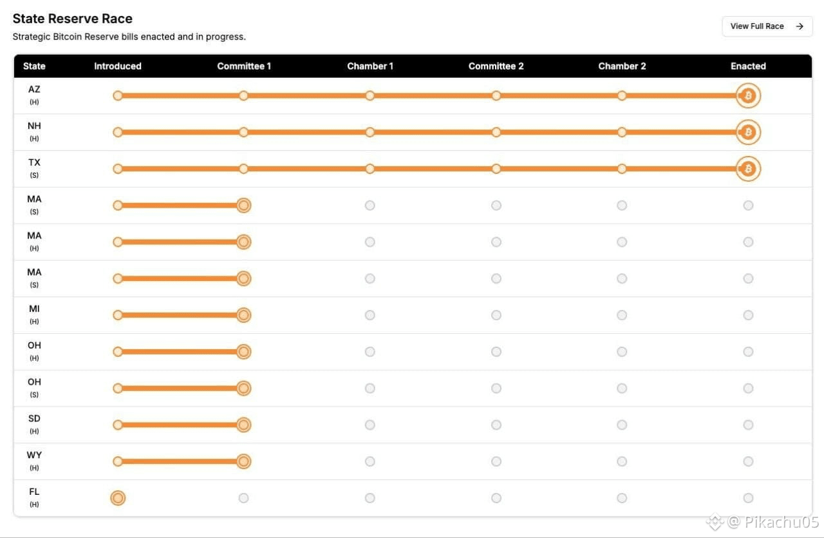Click the Committee 2 column header
This screenshot has width=824, height=538.
496,66
